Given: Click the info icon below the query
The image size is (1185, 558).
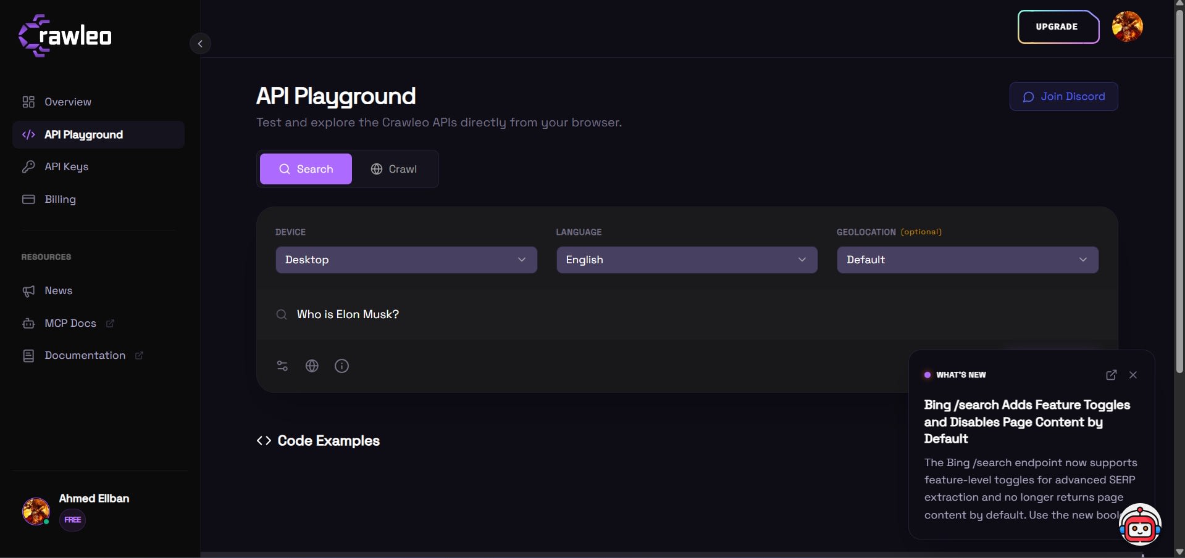Looking at the screenshot, I should pos(341,366).
